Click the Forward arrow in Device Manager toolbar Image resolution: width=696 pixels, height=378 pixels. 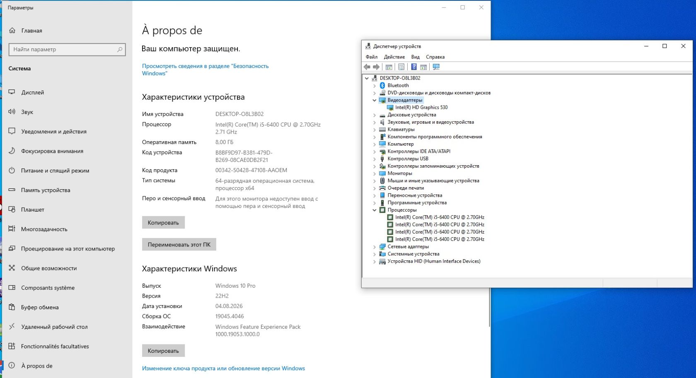[x=376, y=67]
